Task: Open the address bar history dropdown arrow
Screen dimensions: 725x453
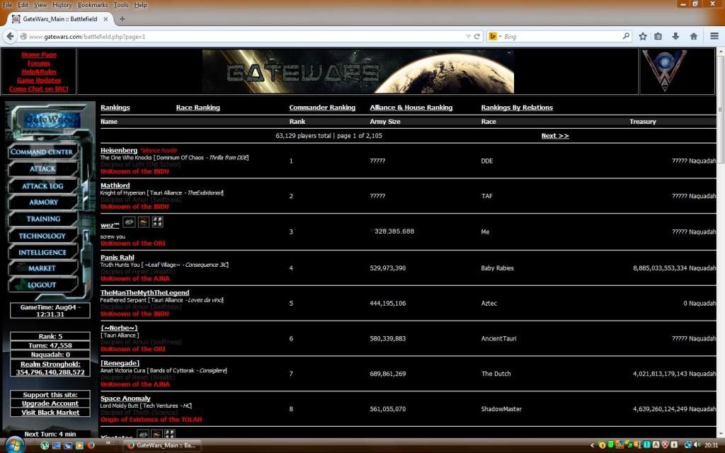Action: 468,36
